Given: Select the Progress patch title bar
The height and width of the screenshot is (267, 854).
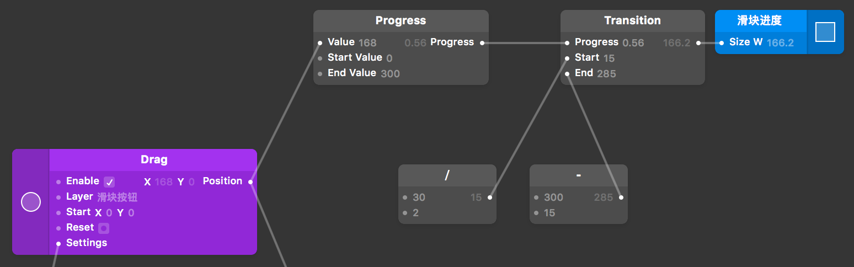Looking at the screenshot, I should [401, 20].
